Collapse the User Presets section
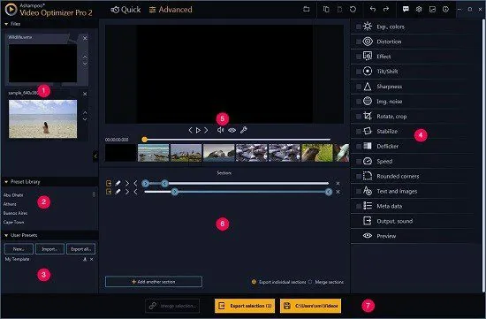The height and width of the screenshot is (319, 486). pyautogui.click(x=6, y=236)
